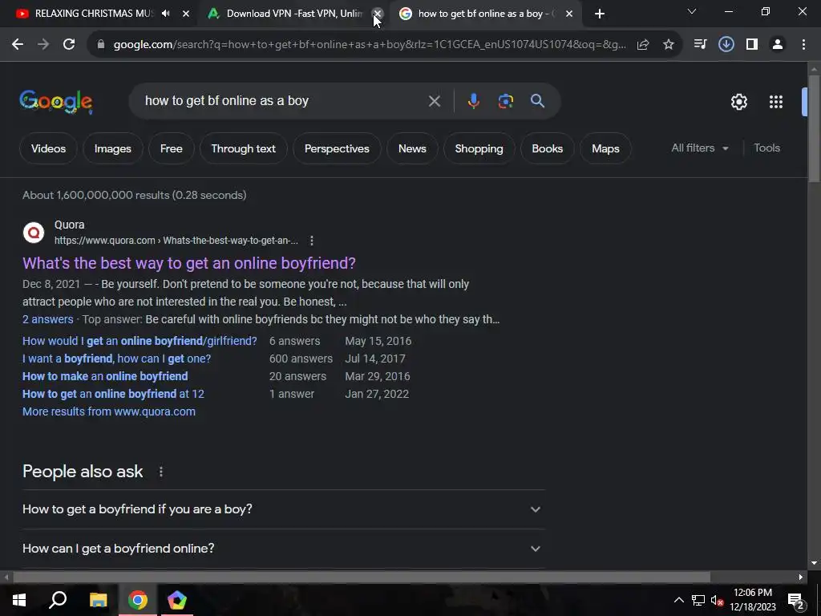Image resolution: width=821 pixels, height=616 pixels.
Task: Open the search Tools options
Action: coord(766,148)
